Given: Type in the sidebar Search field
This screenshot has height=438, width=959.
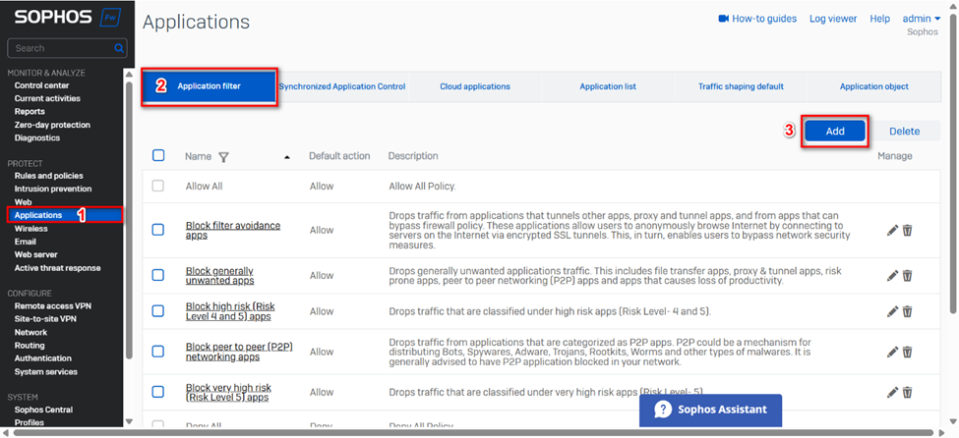Looking at the screenshot, I should click(61, 48).
